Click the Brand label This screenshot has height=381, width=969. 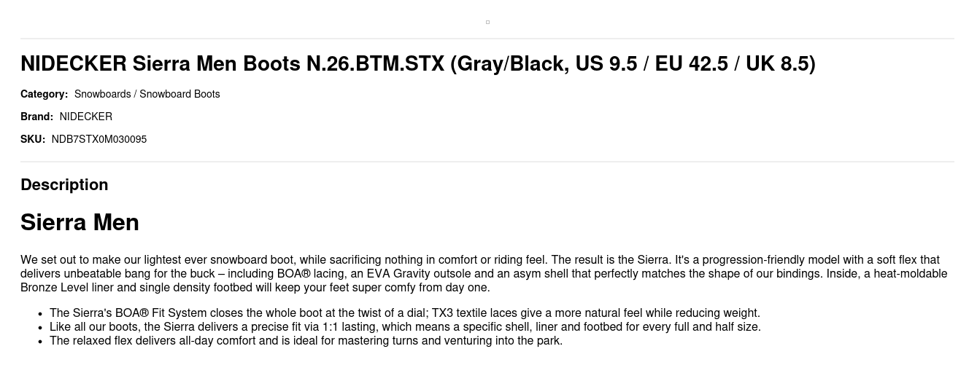pyautogui.click(x=36, y=117)
